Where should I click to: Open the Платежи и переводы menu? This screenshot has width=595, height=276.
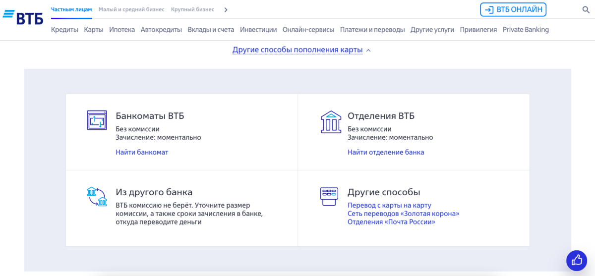point(372,30)
